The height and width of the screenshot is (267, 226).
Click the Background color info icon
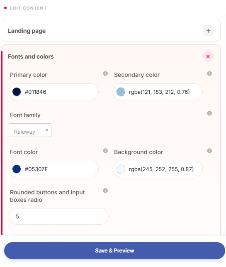209,151
